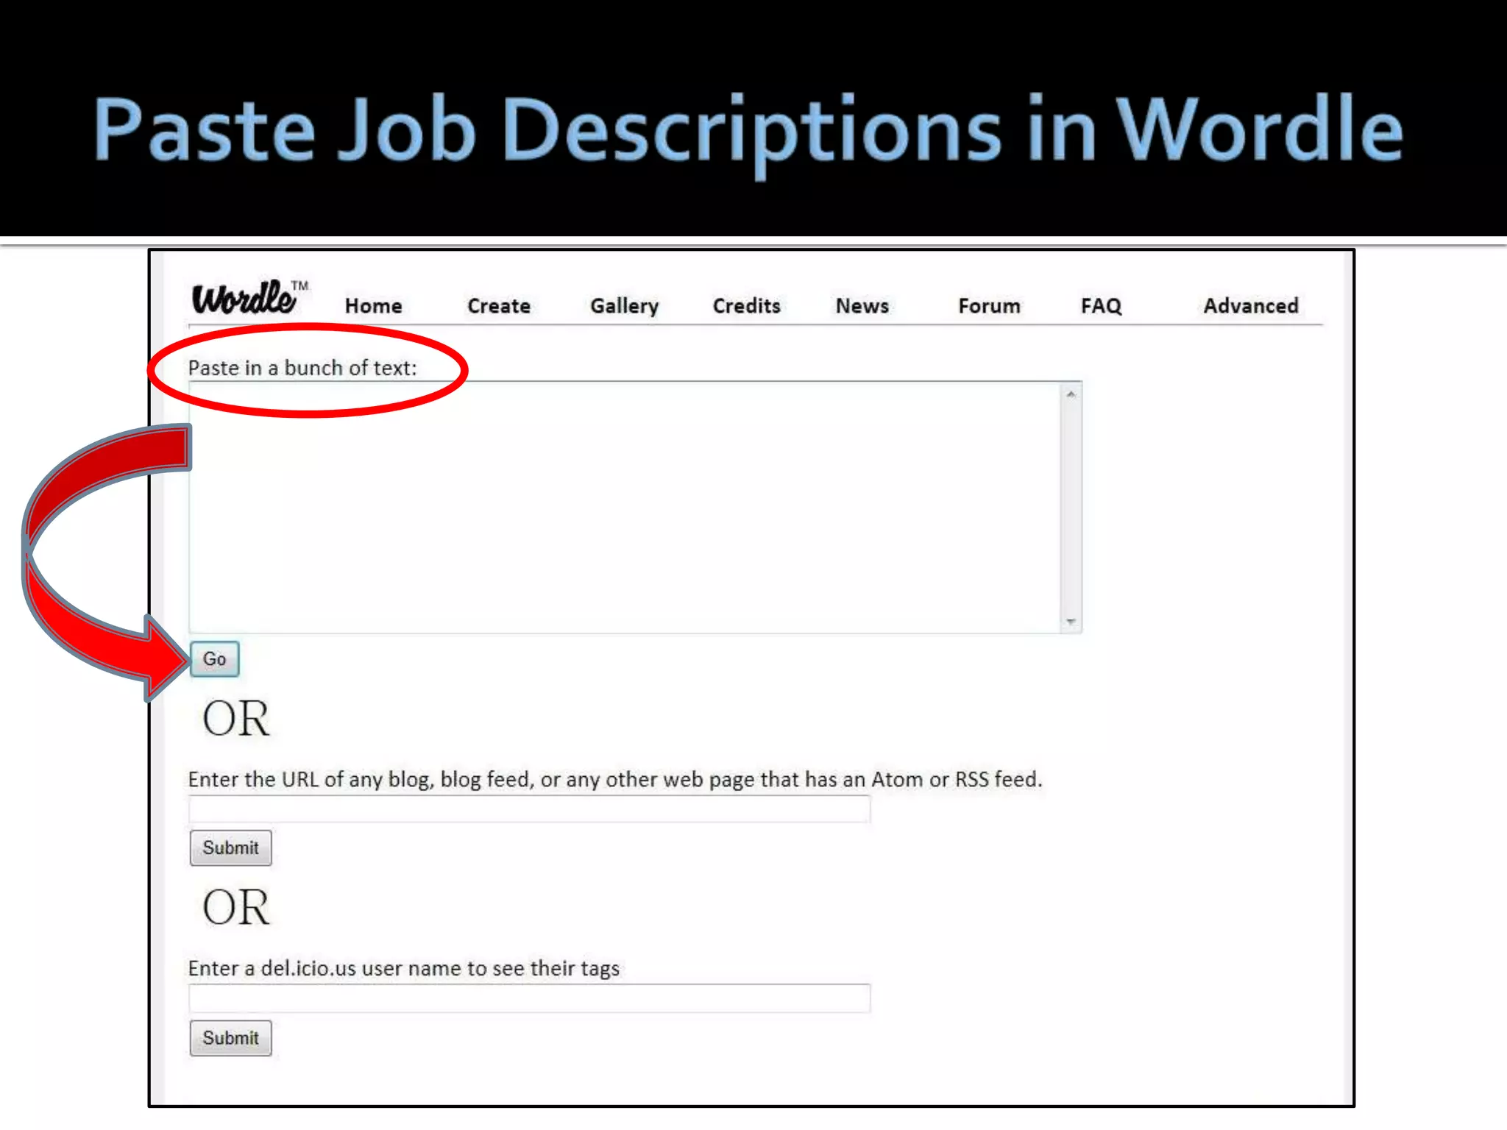Open the Gallery link
This screenshot has width=1507, height=1130.
[x=624, y=306]
